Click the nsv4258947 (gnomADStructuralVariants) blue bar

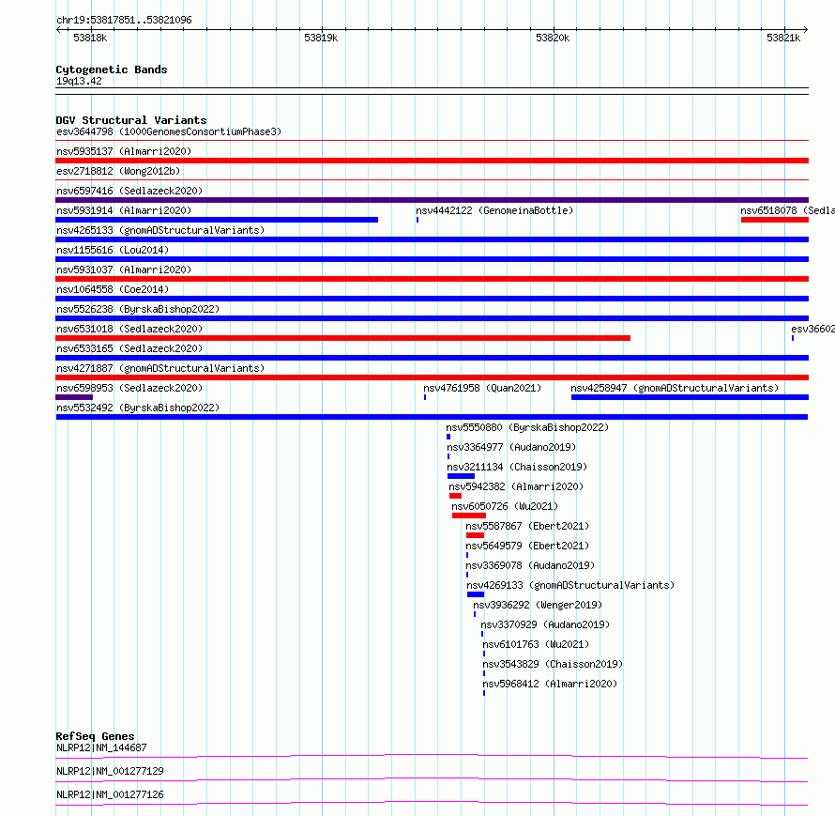click(690, 397)
